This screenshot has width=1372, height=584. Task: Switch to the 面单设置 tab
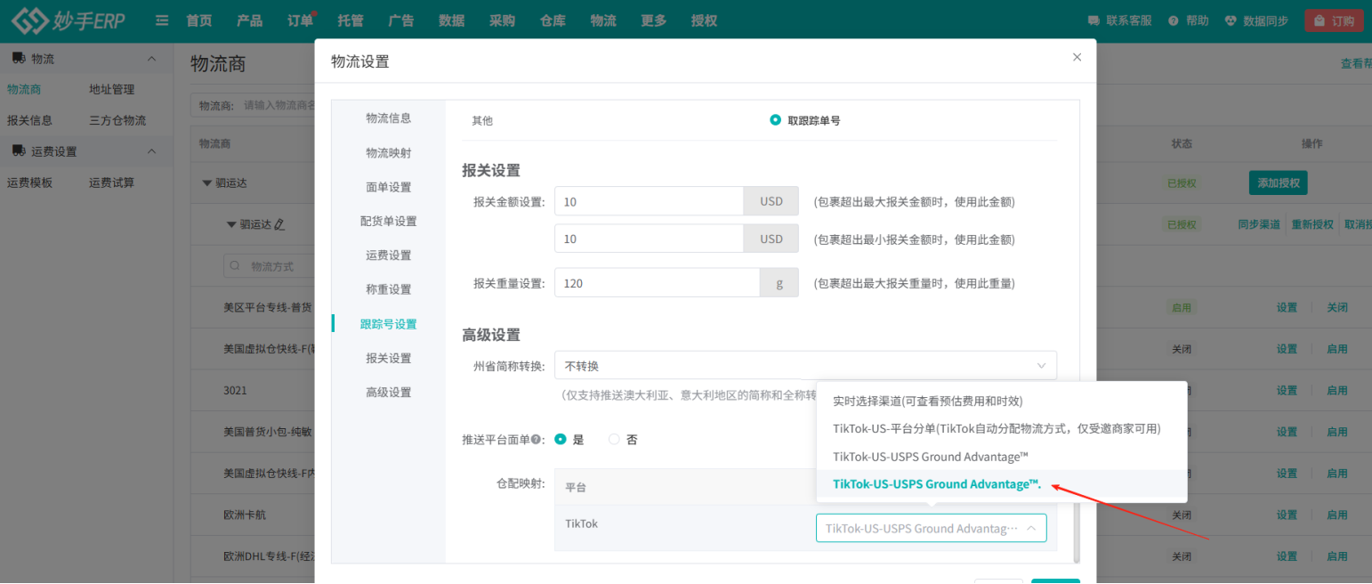point(389,187)
